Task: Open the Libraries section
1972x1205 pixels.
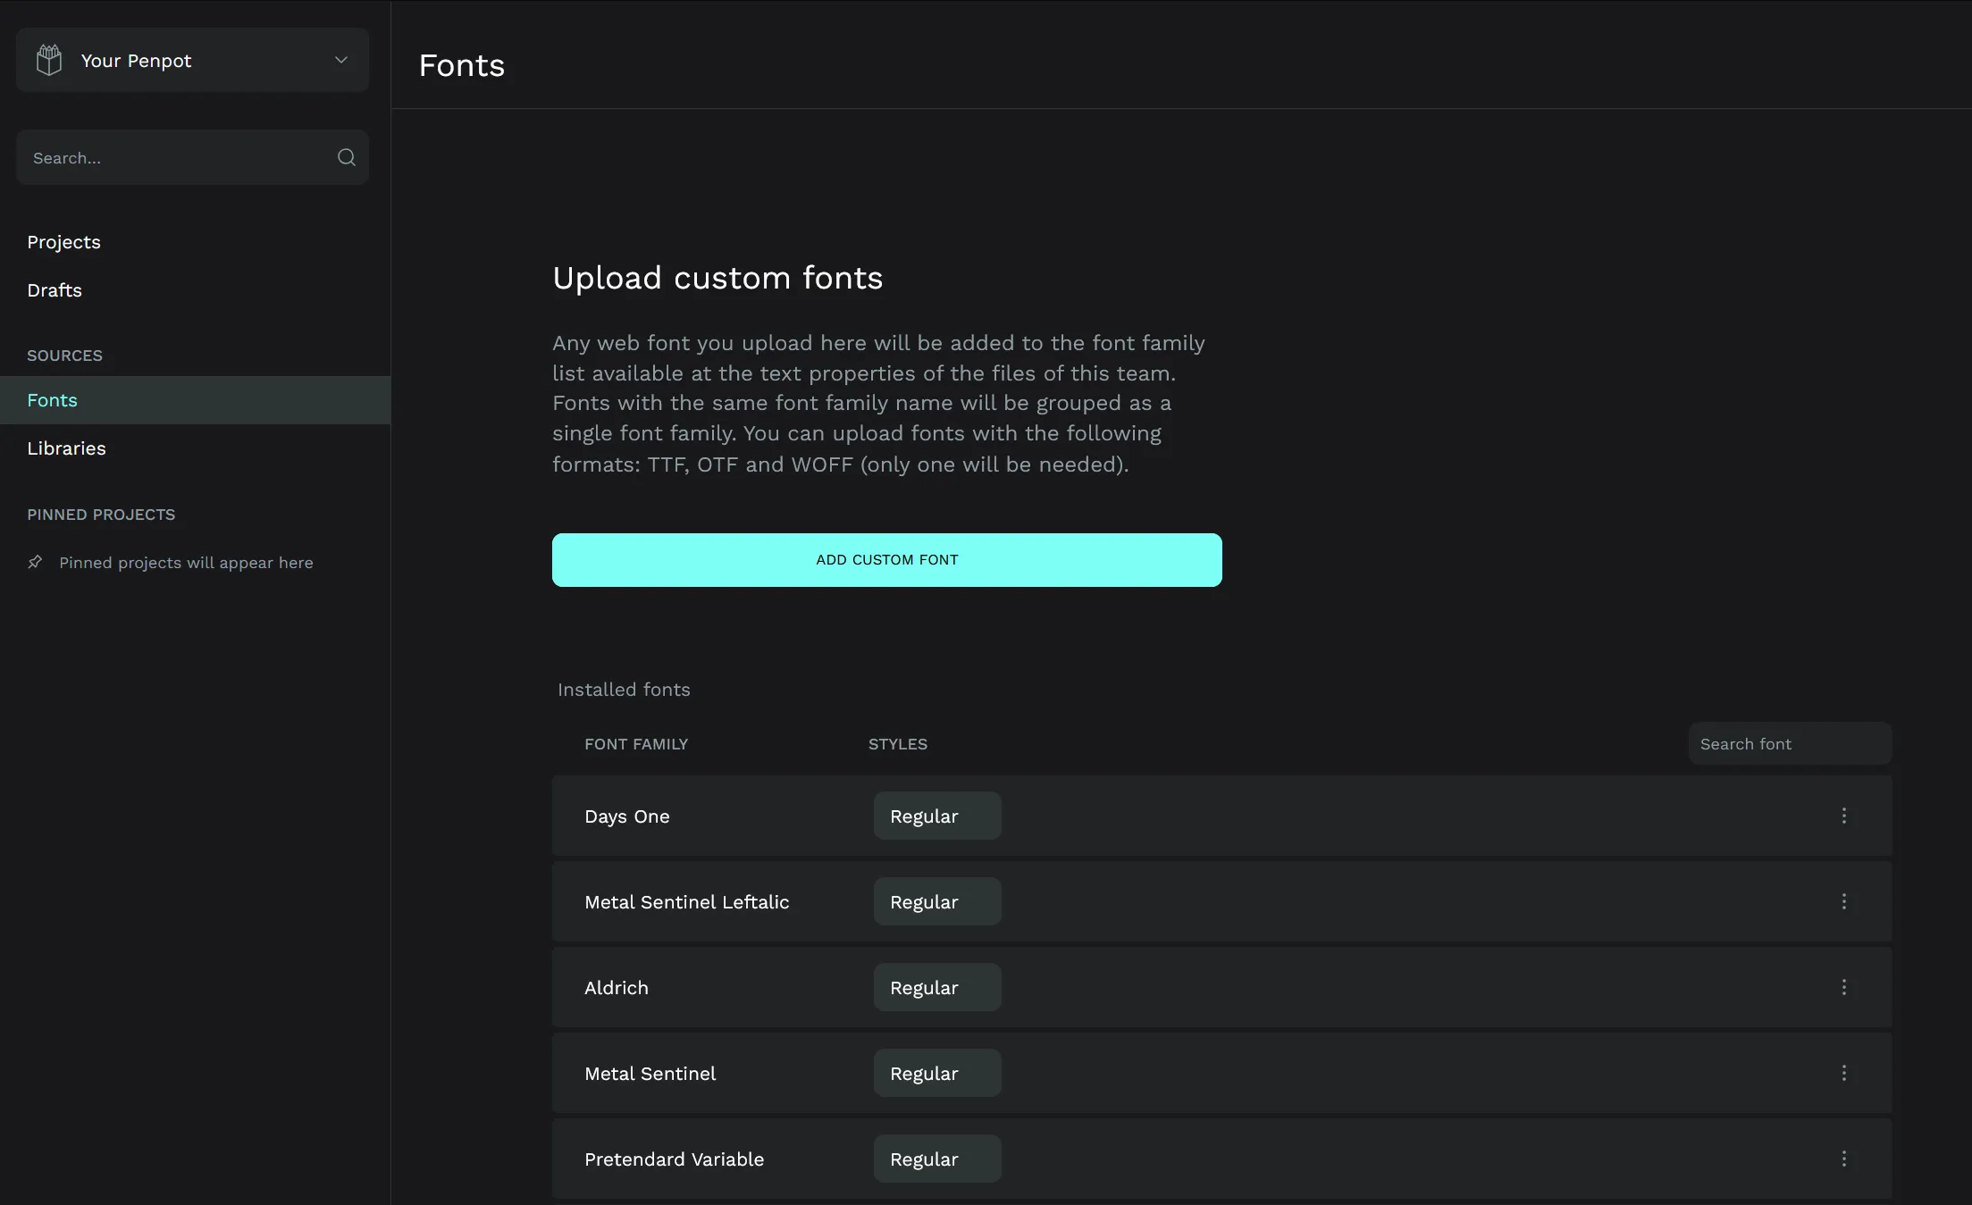Action: tap(66, 448)
